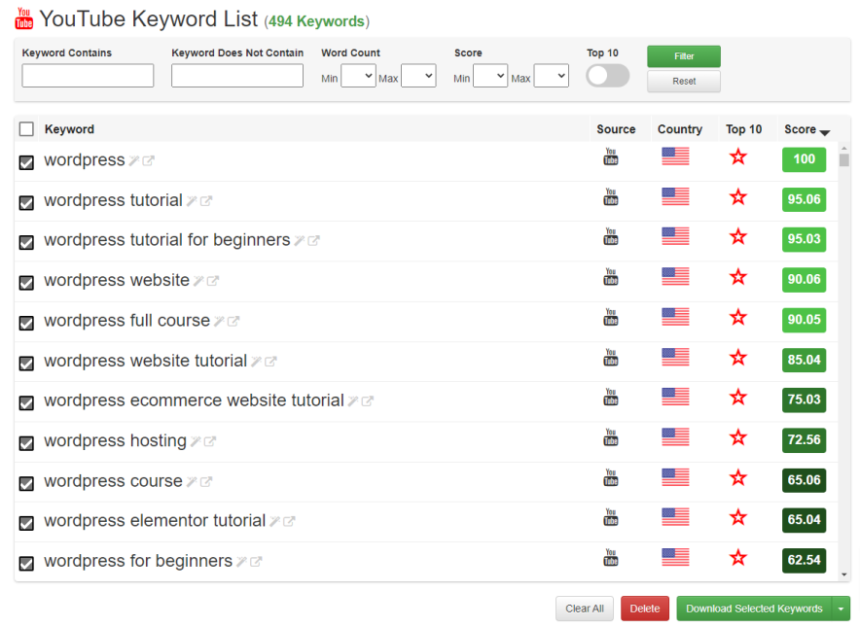This screenshot has width=860, height=626.
Task: Click the Delete button
Action: (x=644, y=608)
